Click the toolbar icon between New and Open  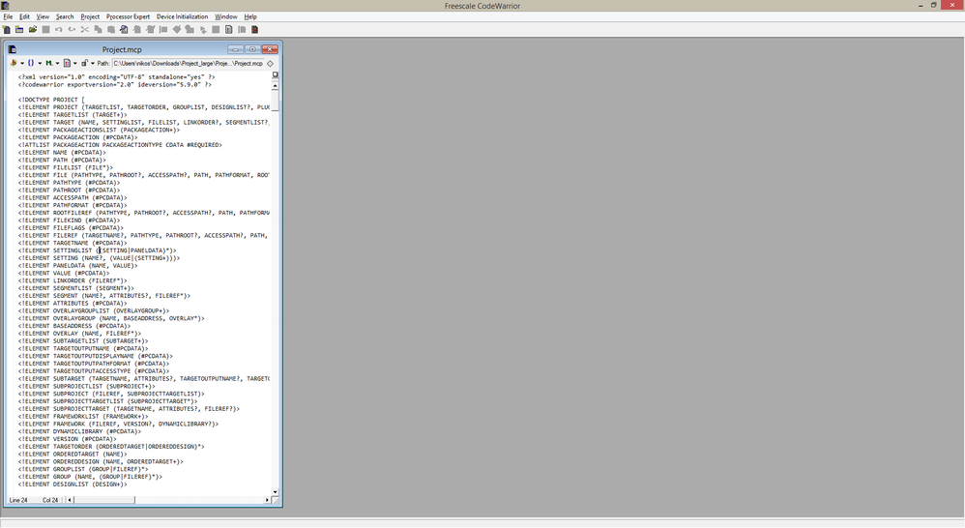(19, 30)
